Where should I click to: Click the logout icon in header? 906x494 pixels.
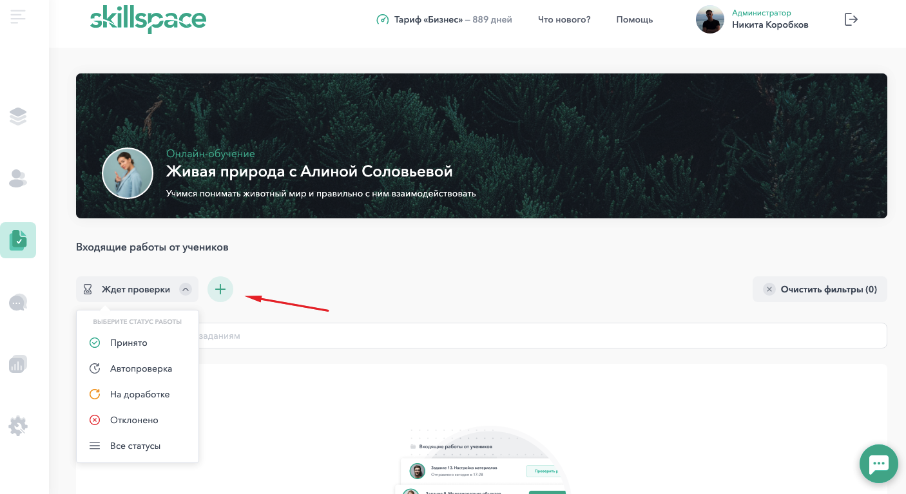pos(851,19)
